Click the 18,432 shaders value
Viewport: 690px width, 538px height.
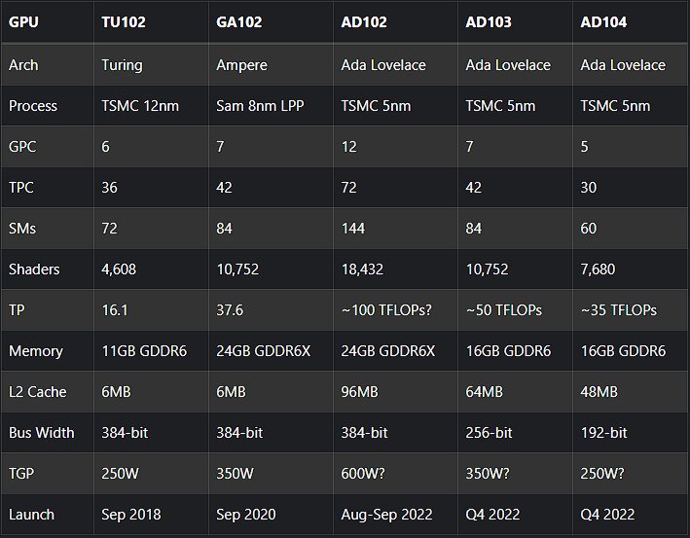[x=365, y=269]
